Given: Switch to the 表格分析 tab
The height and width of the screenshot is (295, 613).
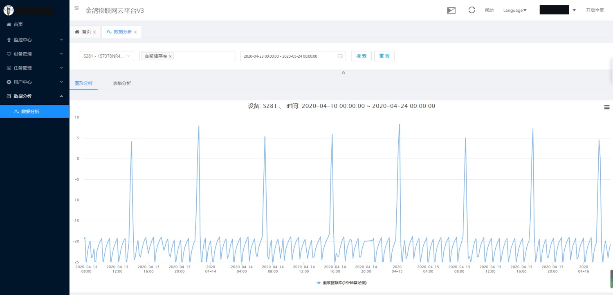Looking at the screenshot, I should (122, 83).
